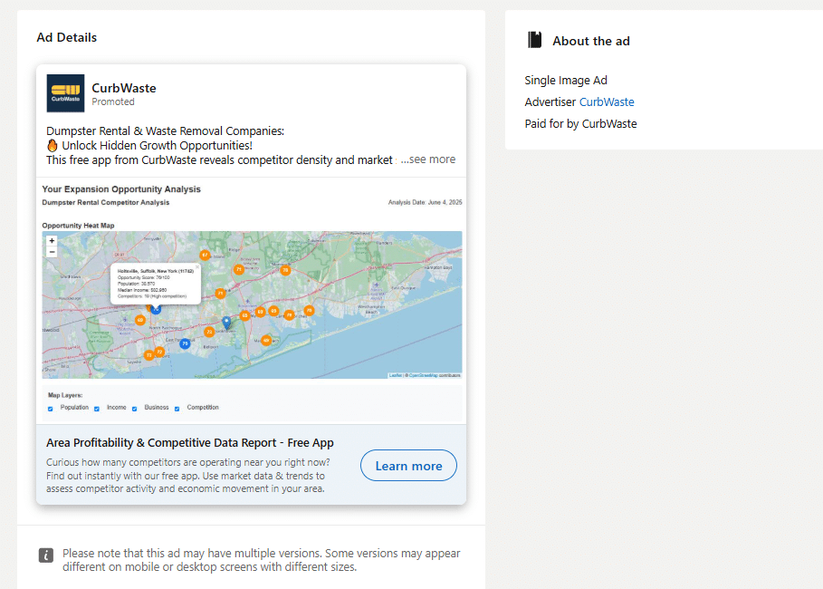Click the OpenStreetMap attribution link
The width and height of the screenshot is (823, 589).
(424, 375)
